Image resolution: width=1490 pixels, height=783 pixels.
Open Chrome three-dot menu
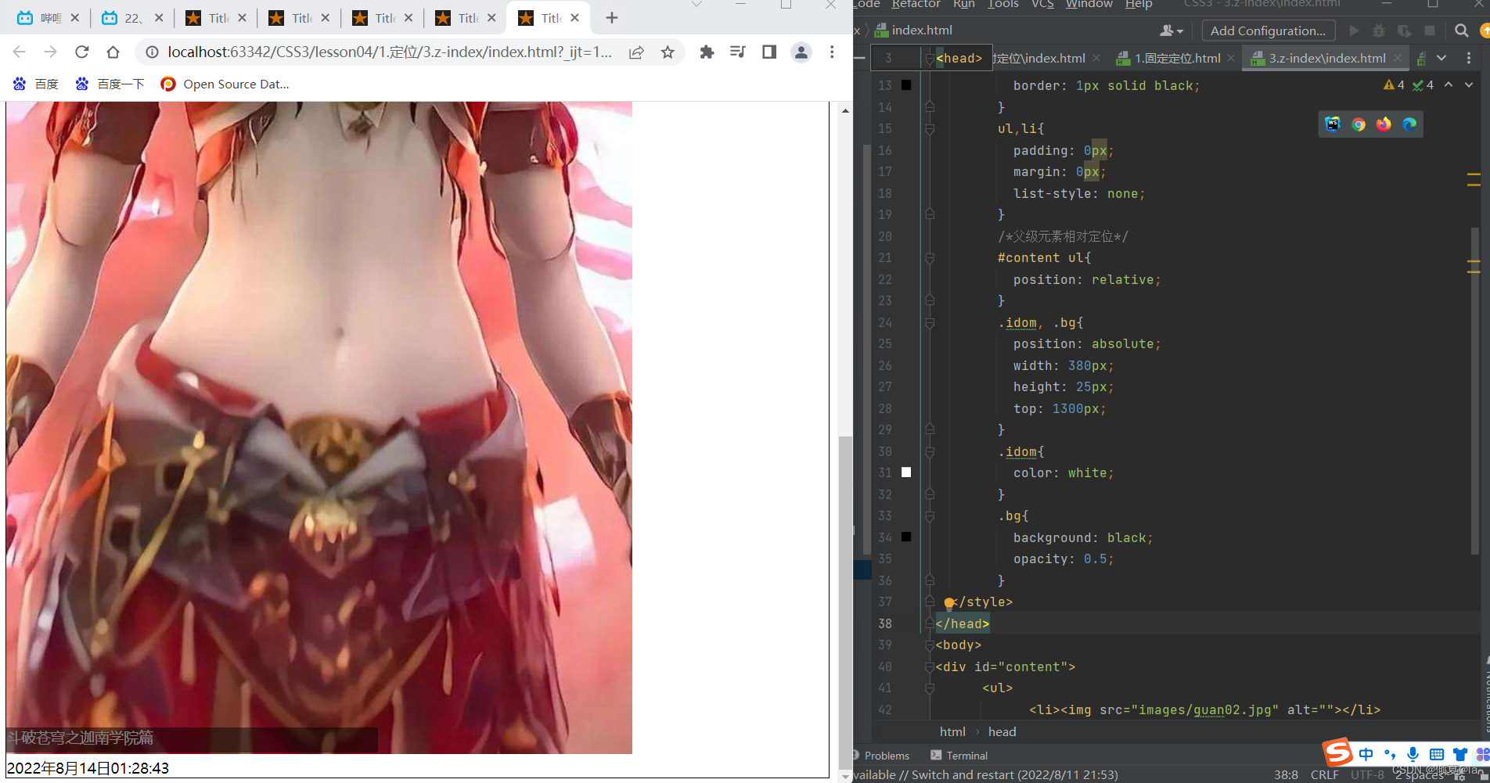click(x=832, y=52)
